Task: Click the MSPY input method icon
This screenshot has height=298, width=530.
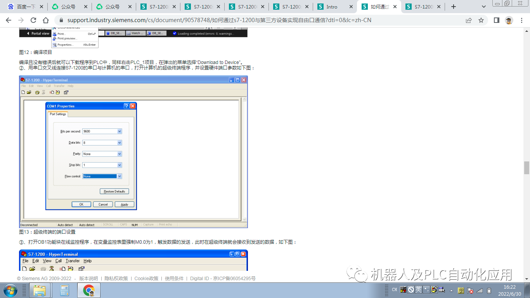Action: coord(404,289)
